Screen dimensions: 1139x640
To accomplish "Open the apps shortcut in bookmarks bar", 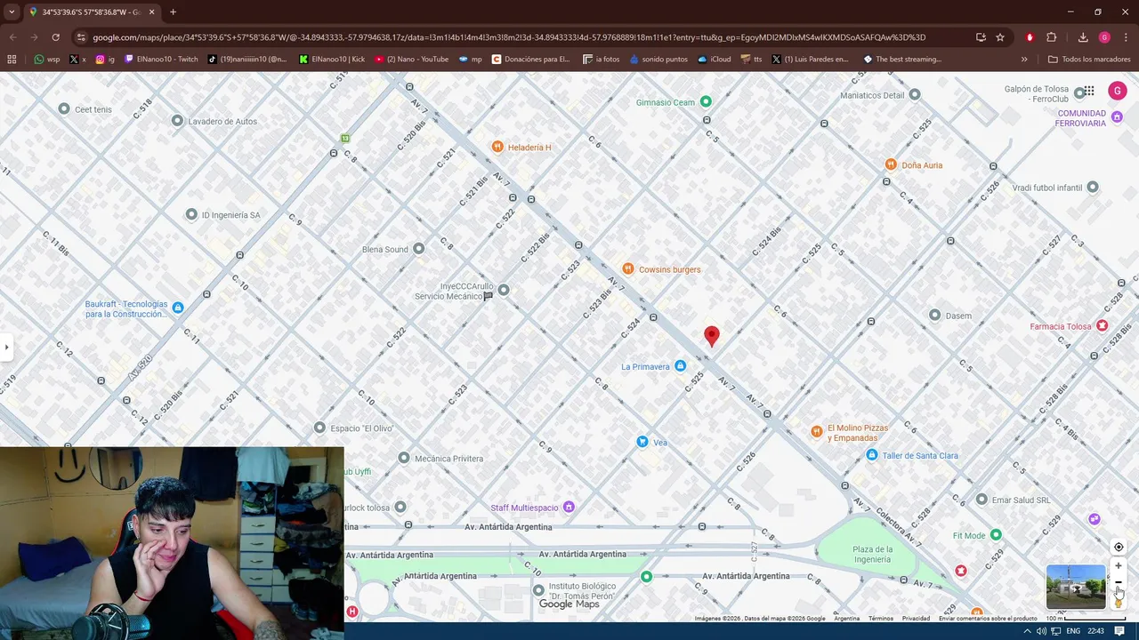I will point(12,60).
